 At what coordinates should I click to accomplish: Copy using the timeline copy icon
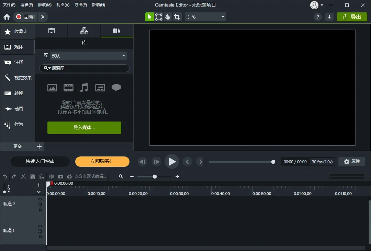(33, 177)
